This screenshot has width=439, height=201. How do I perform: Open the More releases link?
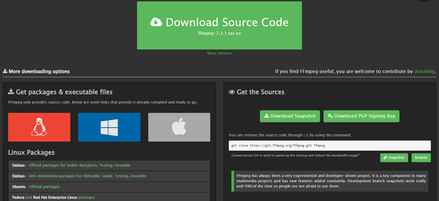[219, 53]
